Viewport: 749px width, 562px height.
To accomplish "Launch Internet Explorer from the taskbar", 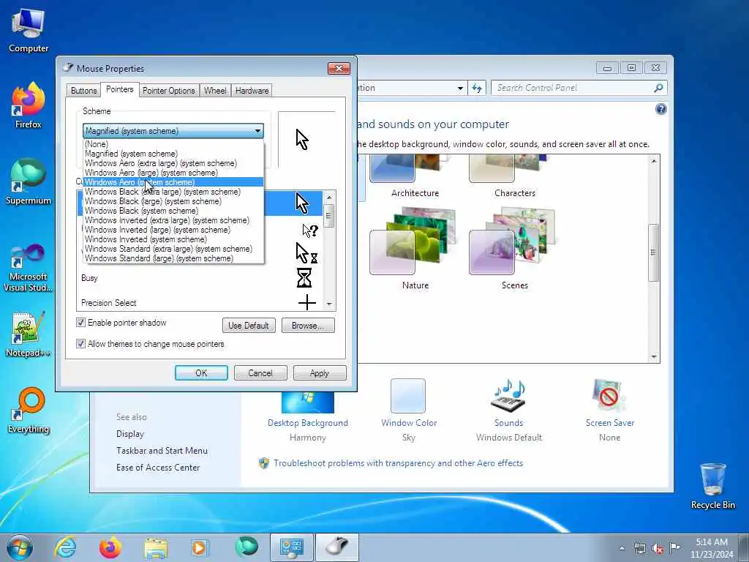I will tap(65, 547).
